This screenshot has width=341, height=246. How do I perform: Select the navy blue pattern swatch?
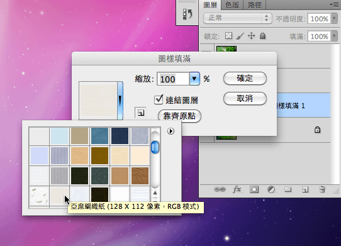coord(120,136)
